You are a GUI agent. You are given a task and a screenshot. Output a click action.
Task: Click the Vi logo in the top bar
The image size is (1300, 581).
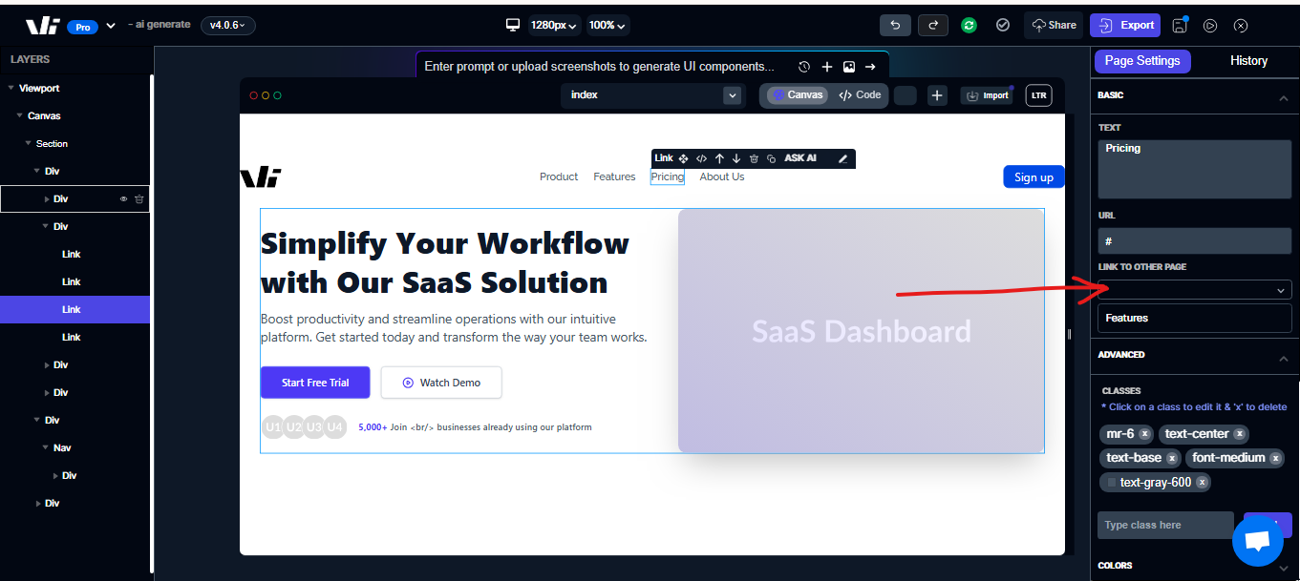42,26
